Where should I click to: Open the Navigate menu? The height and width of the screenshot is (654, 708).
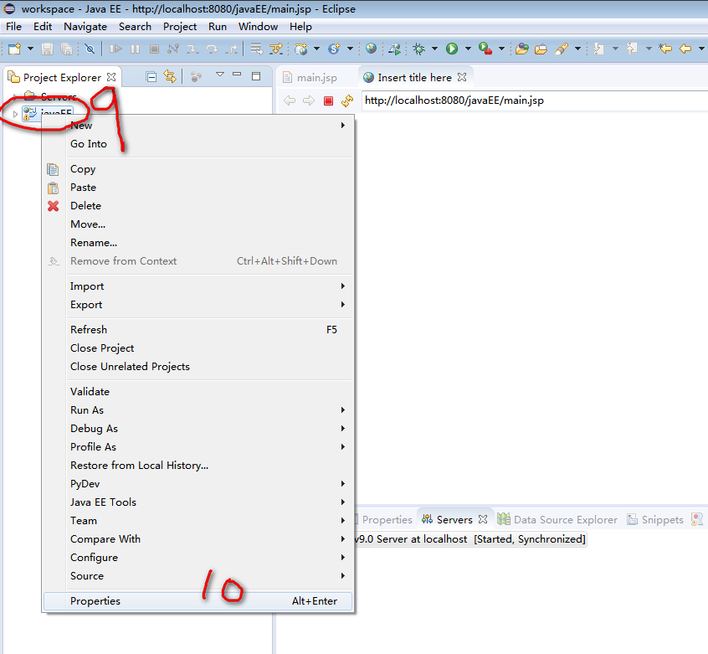coord(85,27)
